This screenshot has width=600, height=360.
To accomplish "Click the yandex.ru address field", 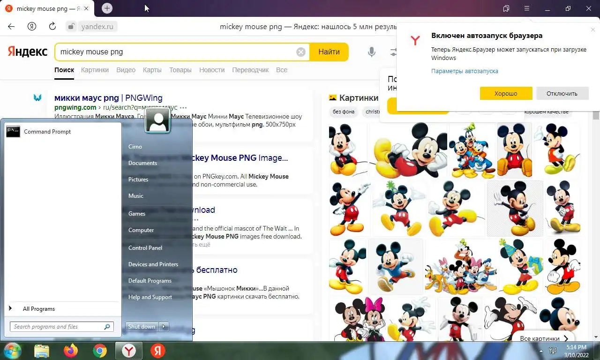I will pos(97,26).
